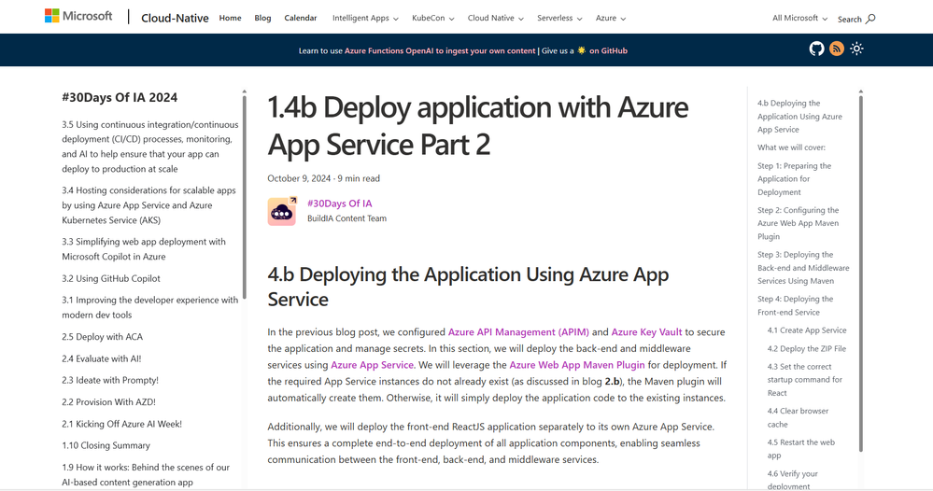
Task: Open the All Microsoft dropdown
Action: point(799,18)
